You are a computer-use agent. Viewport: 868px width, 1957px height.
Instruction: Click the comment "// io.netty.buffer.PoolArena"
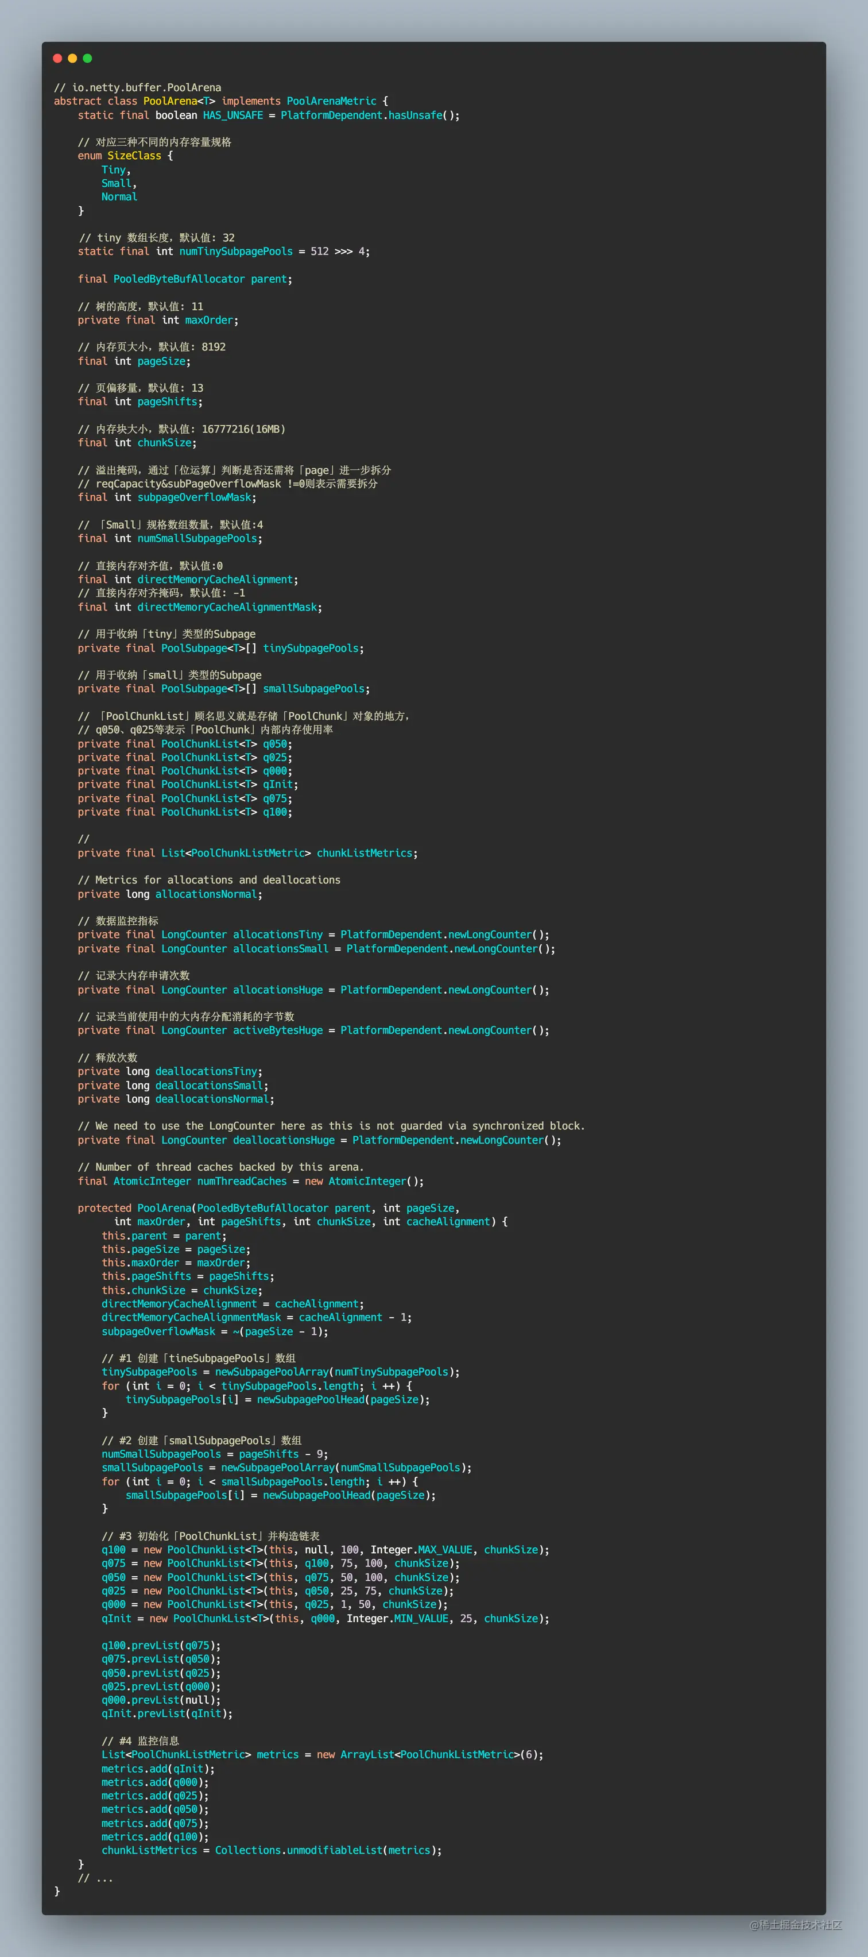pos(137,87)
